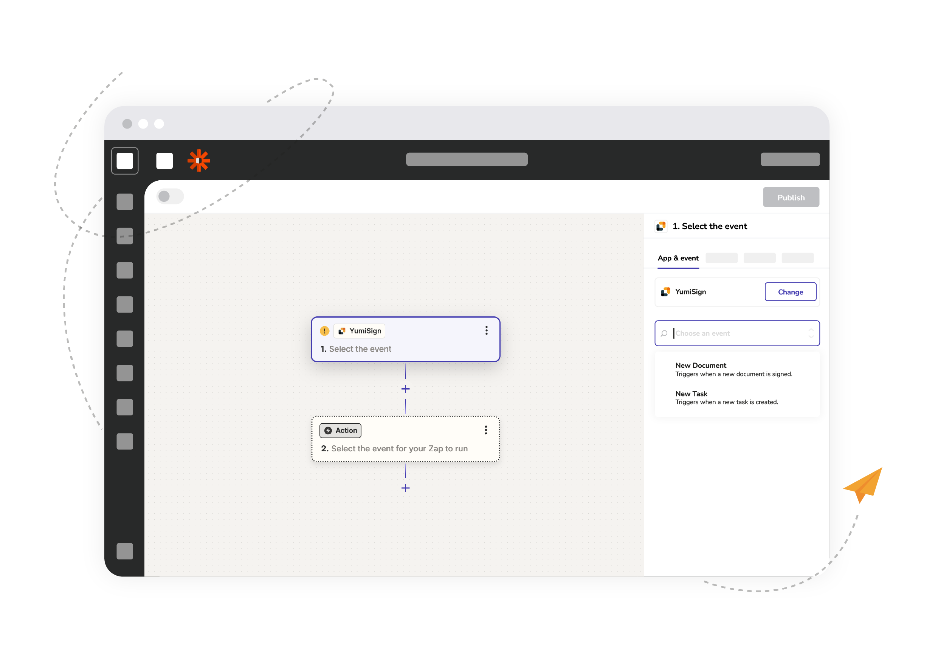Click the fifth left sidebar icon

125,339
